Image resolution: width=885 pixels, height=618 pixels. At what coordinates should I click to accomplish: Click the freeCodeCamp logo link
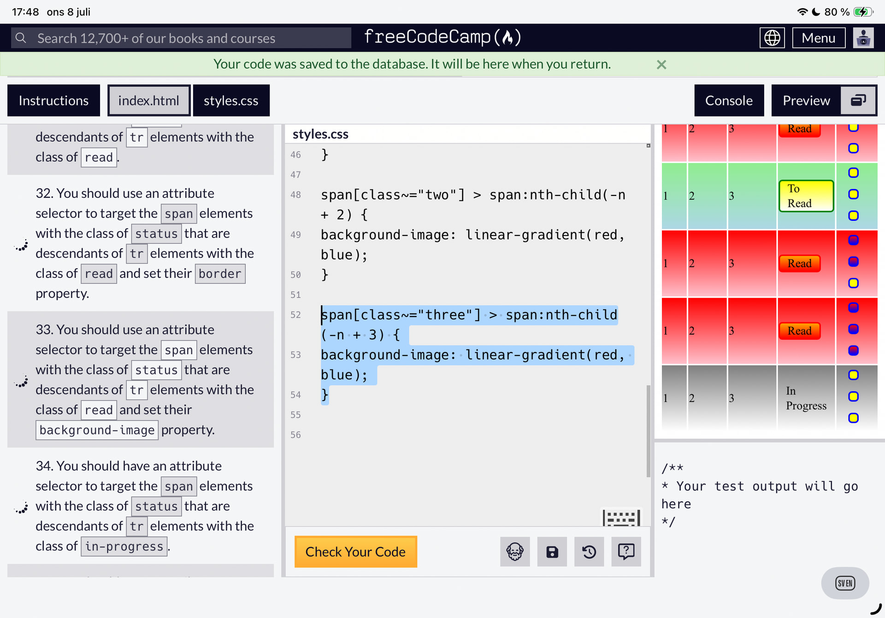pyautogui.click(x=442, y=37)
